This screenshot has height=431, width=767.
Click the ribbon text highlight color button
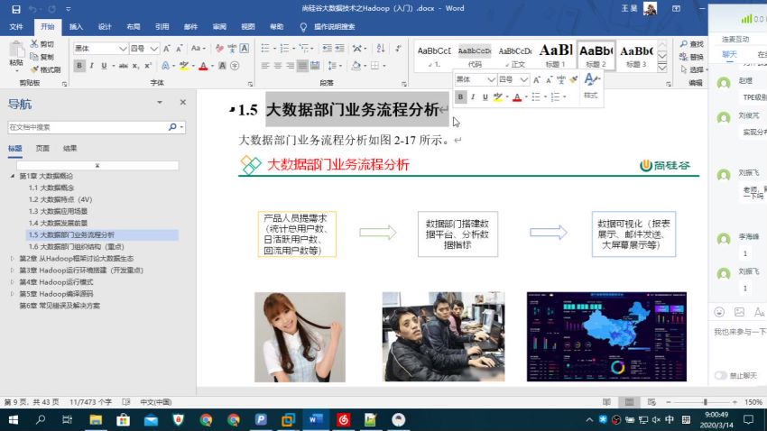[184, 66]
